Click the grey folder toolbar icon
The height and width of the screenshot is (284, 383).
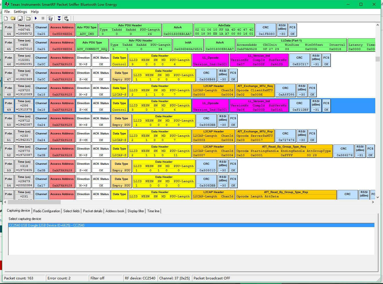(x=28, y=18)
